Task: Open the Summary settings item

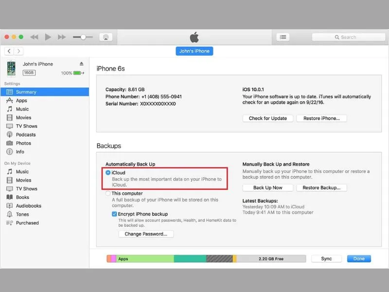Action: 45,92
